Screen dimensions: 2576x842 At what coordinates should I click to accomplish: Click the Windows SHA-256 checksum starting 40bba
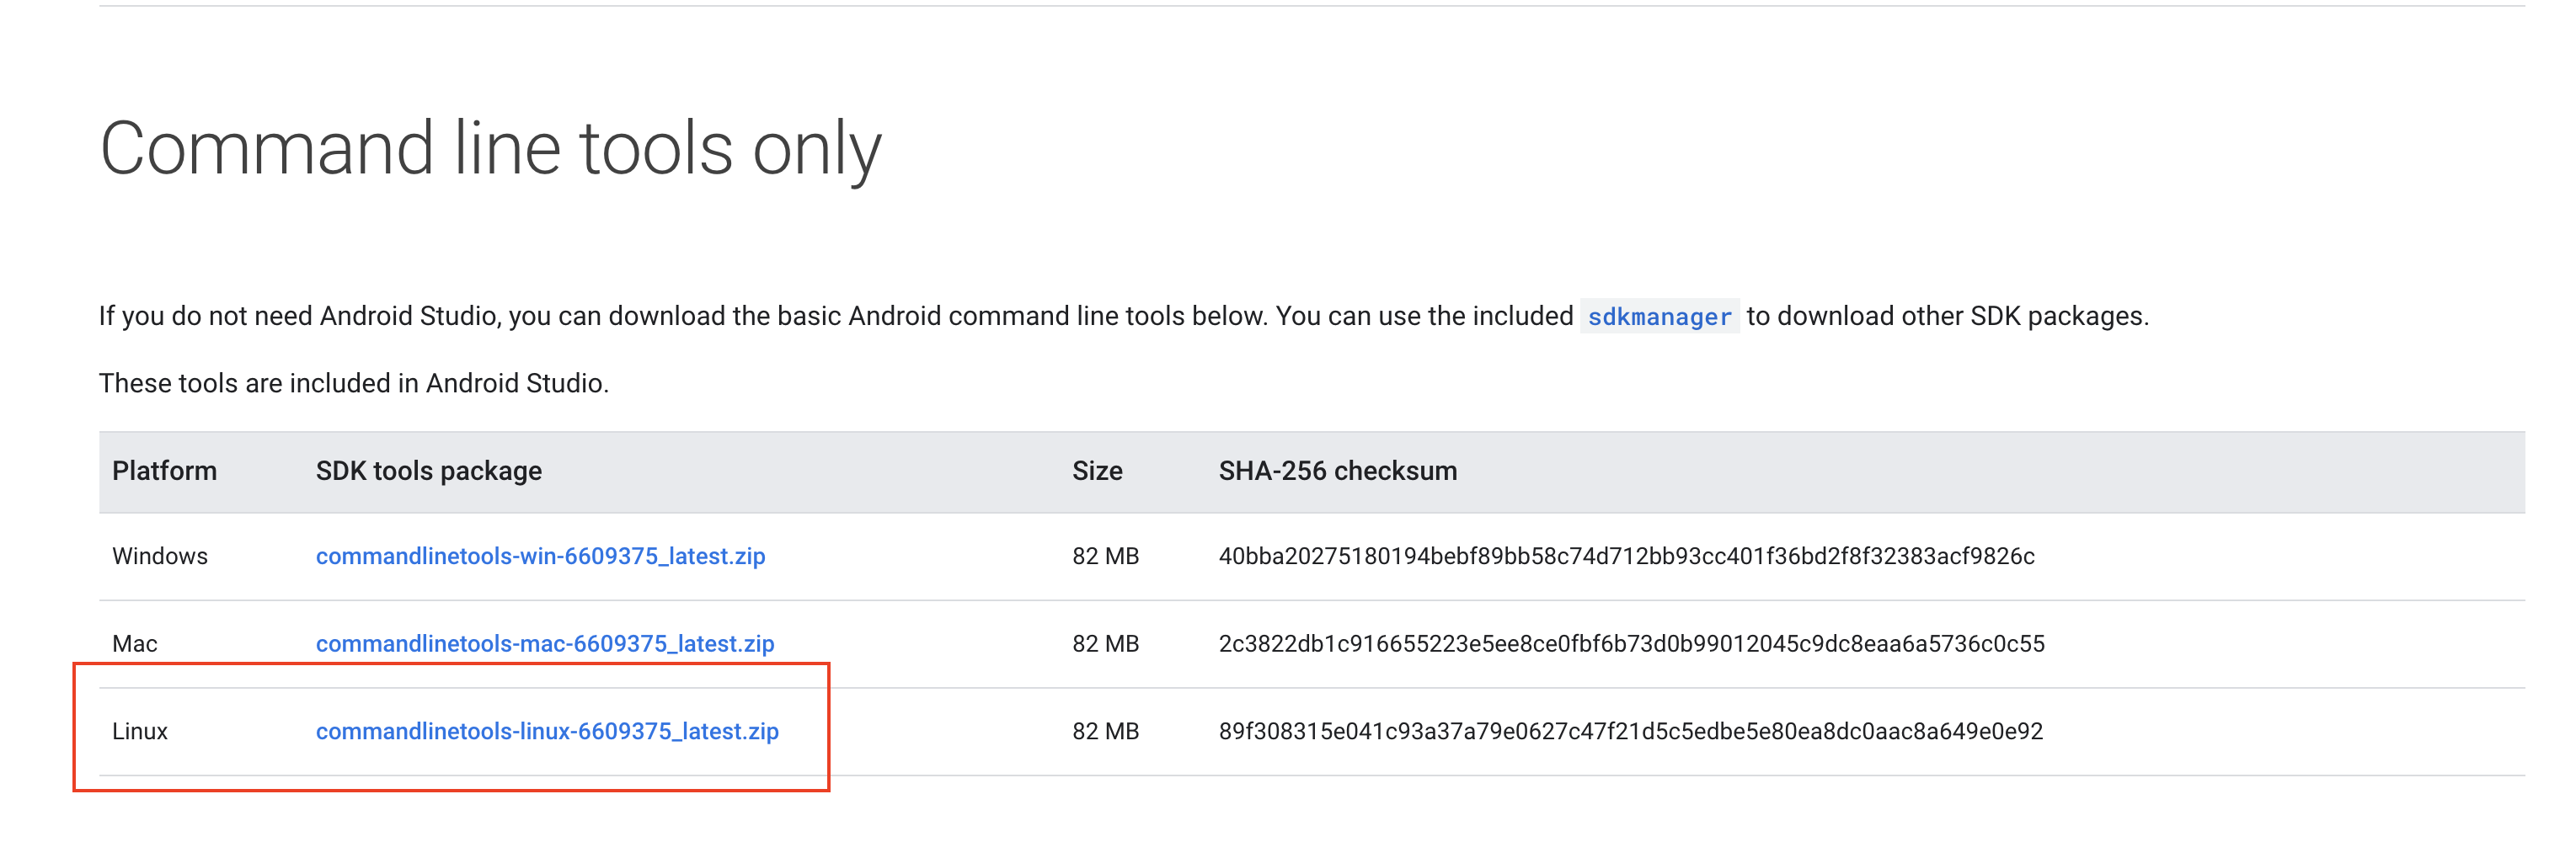pyautogui.click(x=1625, y=556)
